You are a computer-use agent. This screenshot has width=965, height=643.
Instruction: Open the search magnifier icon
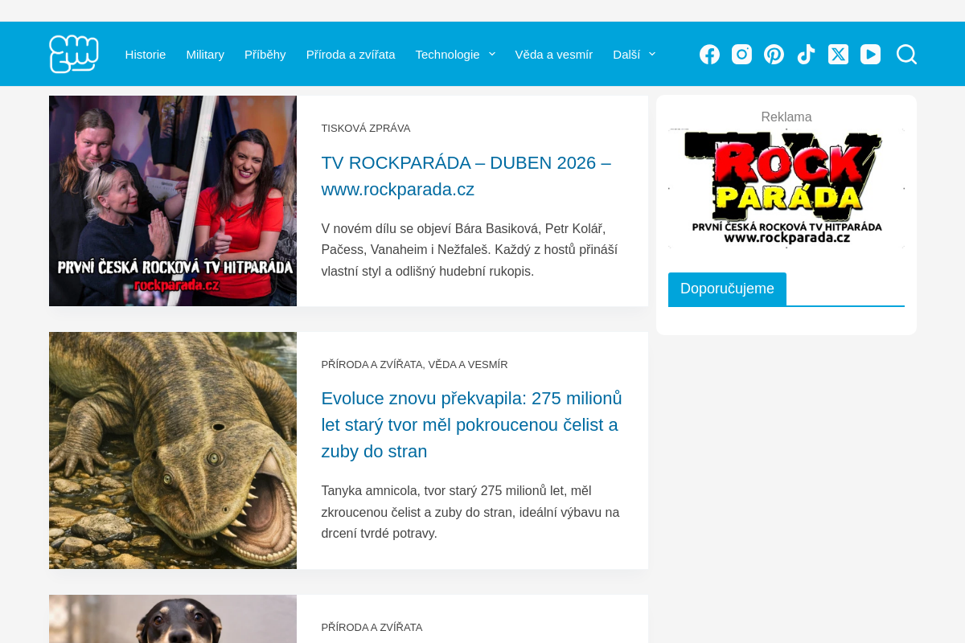906,54
